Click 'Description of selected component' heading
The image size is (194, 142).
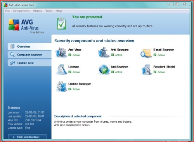(78, 116)
